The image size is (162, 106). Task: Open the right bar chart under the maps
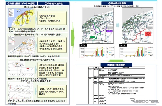click(x=137, y=52)
